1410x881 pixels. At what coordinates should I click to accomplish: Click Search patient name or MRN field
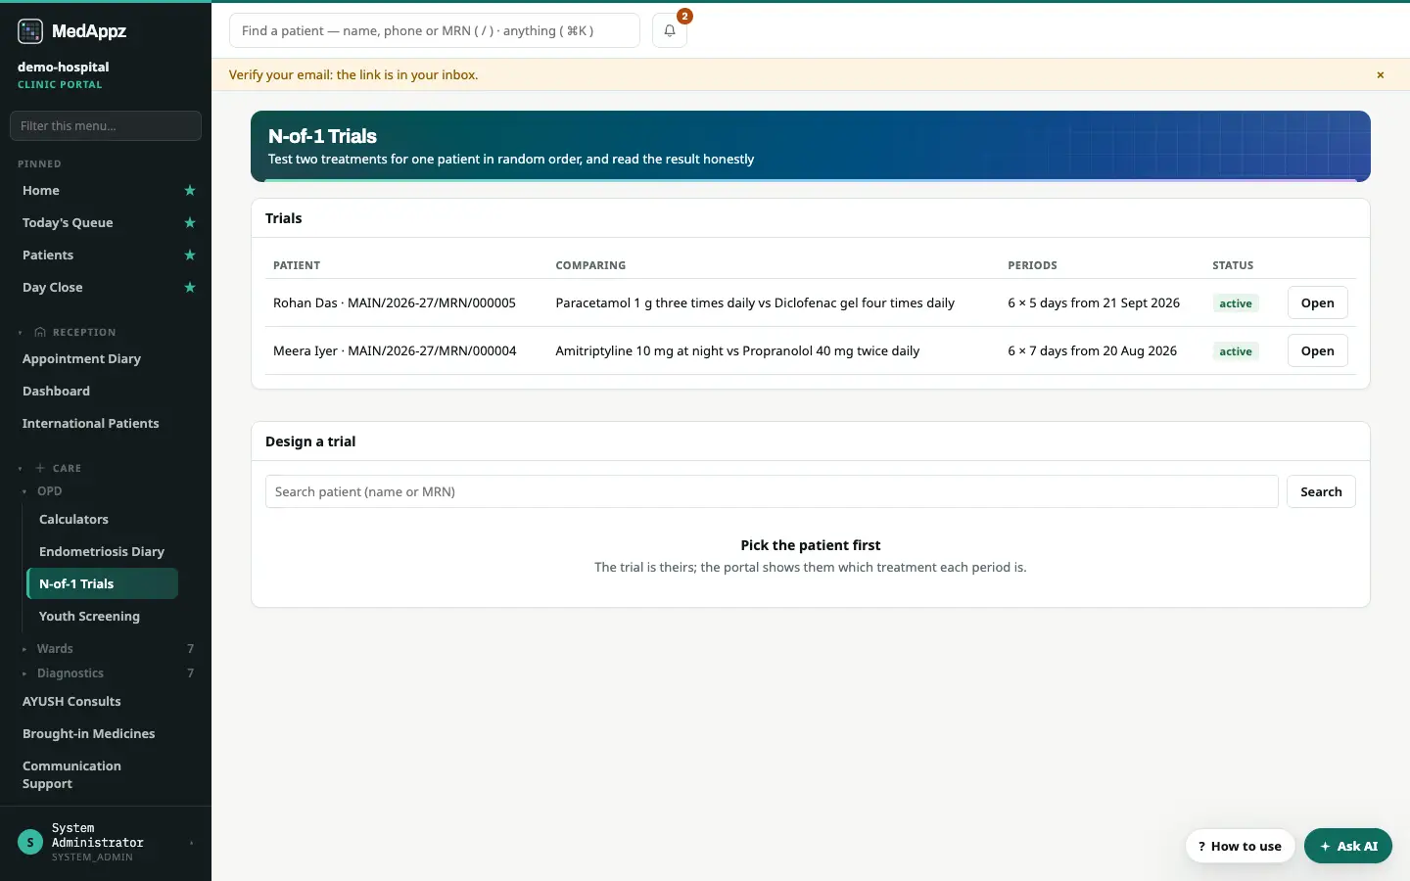pos(772,492)
